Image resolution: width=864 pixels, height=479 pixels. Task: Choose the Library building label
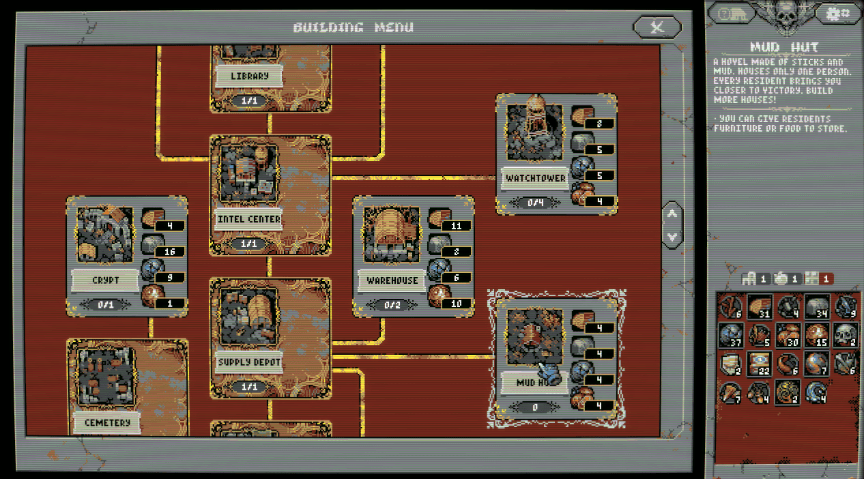click(249, 76)
